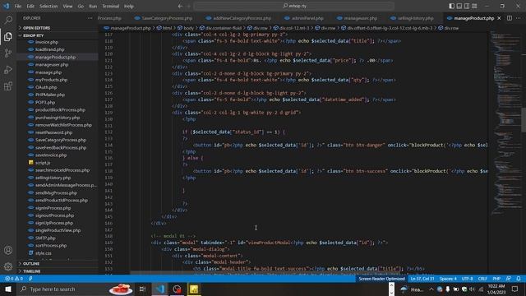
Task: Open script.js in the explorer
Action: coord(43,163)
